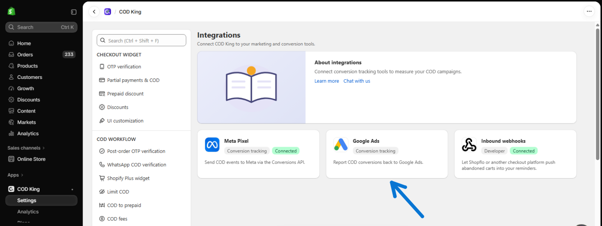Click the Growth icon in sidebar

coord(11,88)
